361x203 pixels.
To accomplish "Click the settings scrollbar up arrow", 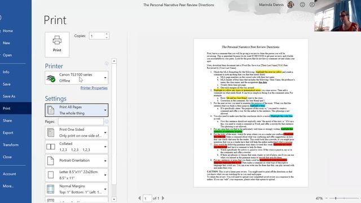I will click(x=114, y=61).
